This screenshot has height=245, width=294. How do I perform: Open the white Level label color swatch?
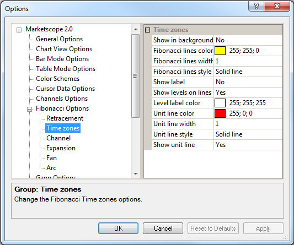tap(220, 103)
